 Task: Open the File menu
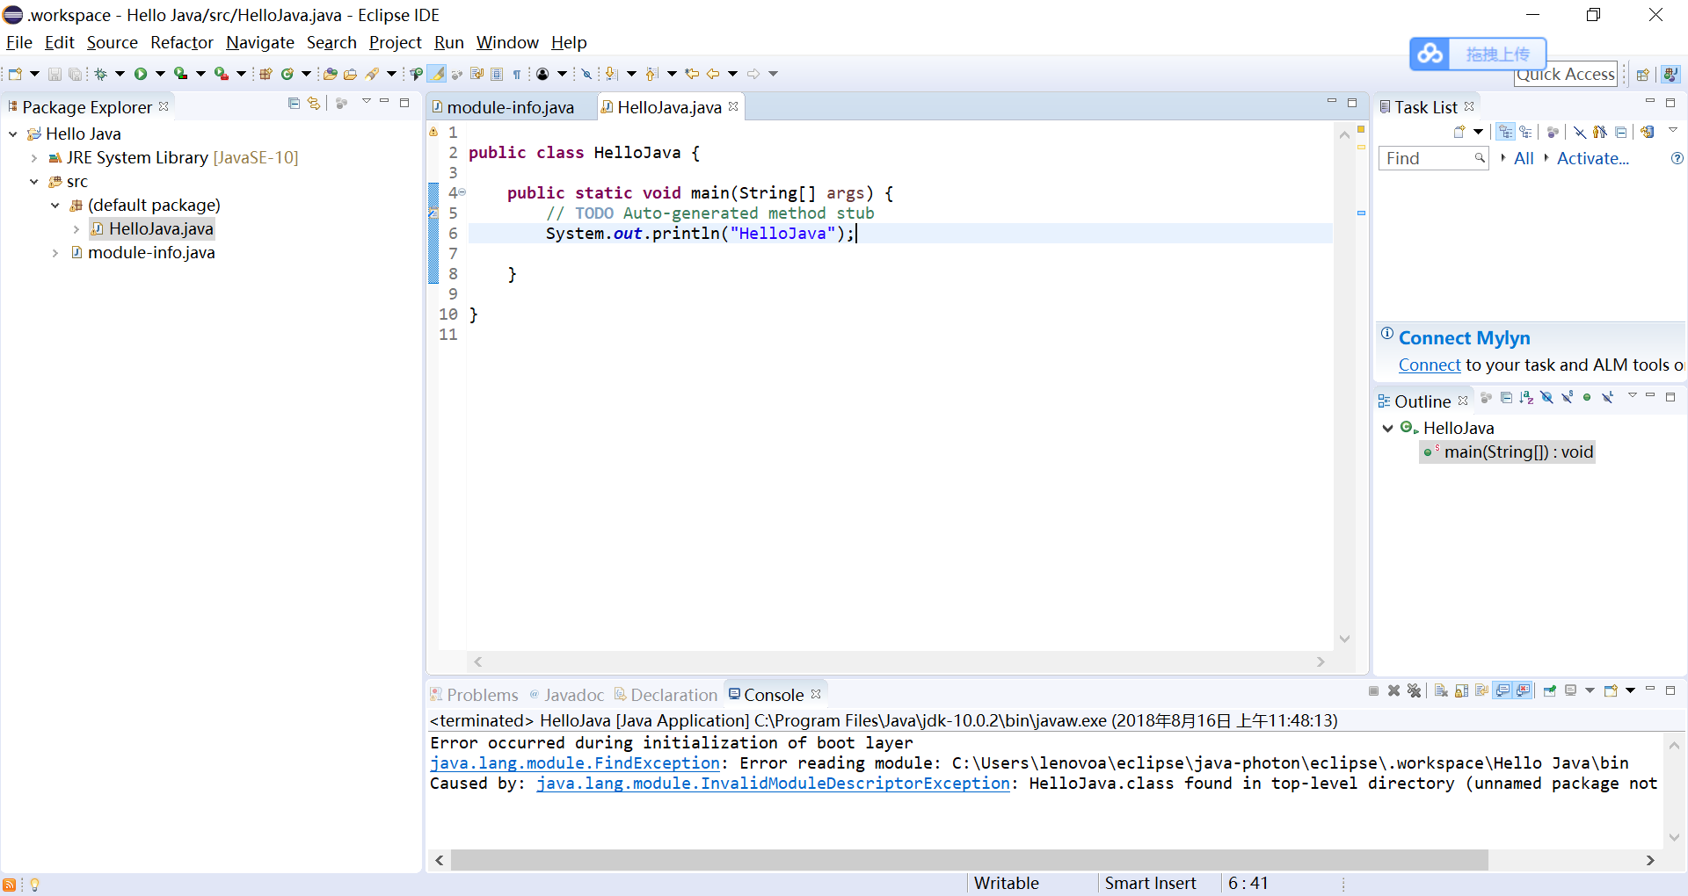(18, 42)
